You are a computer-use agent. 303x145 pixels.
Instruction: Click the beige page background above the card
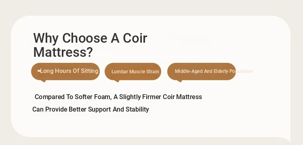pos(151,8)
